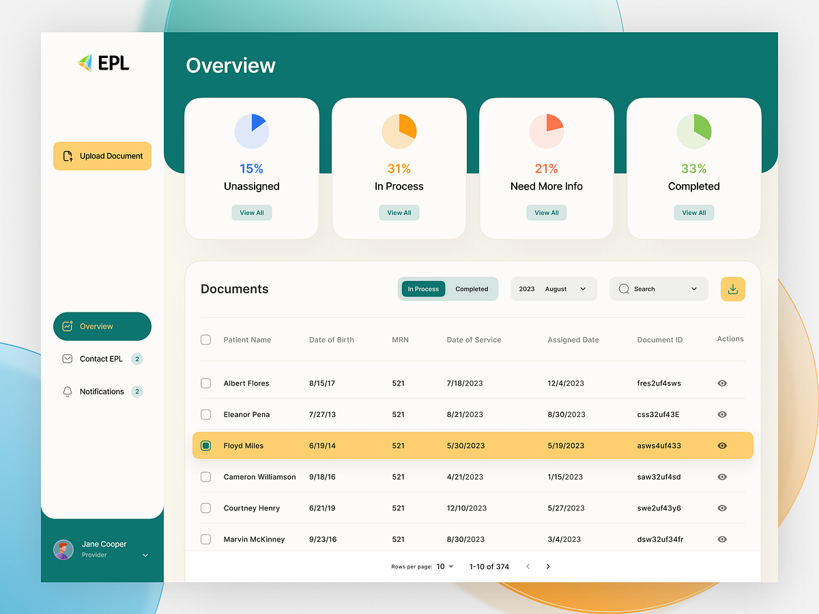
Task: Click the search magnifier icon
Action: pos(623,289)
